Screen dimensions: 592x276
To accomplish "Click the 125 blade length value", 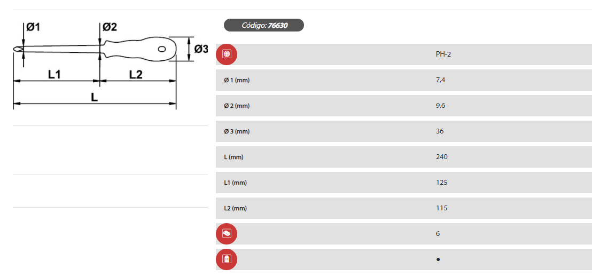I will click(x=442, y=183).
